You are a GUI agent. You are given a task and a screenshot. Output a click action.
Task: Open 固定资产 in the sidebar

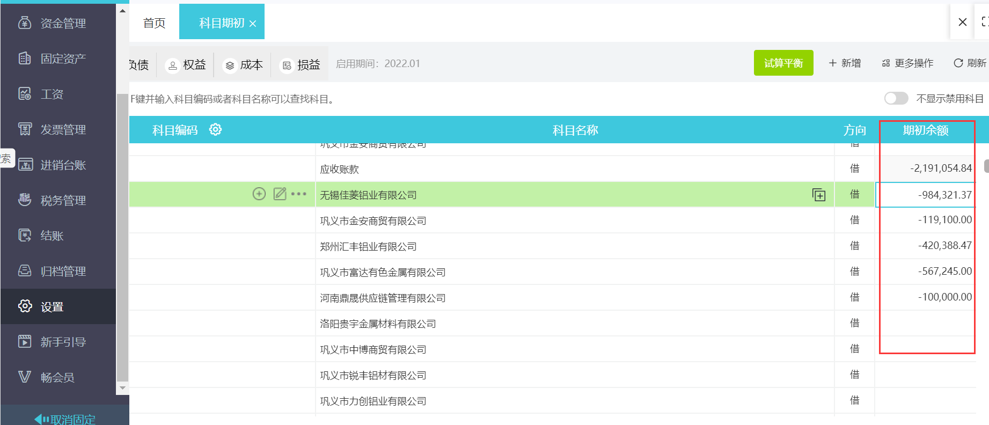click(x=62, y=58)
